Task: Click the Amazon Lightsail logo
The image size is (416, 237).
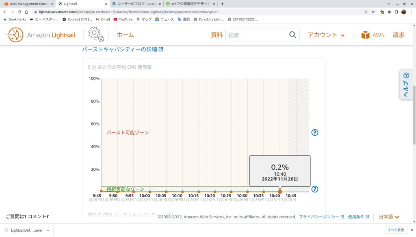Action: 41,35
